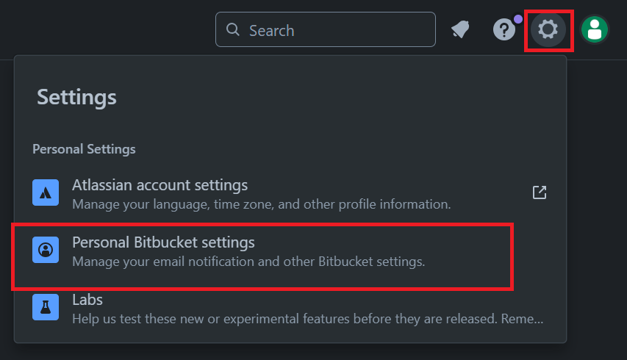Click the Atlassian logo icon
627x360 pixels.
pos(46,193)
